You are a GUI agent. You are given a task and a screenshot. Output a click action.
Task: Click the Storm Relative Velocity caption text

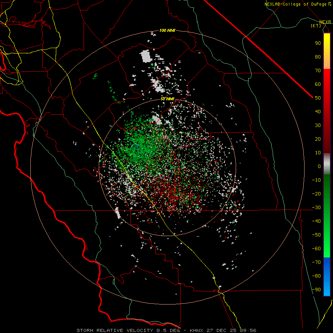tap(166, 330)
